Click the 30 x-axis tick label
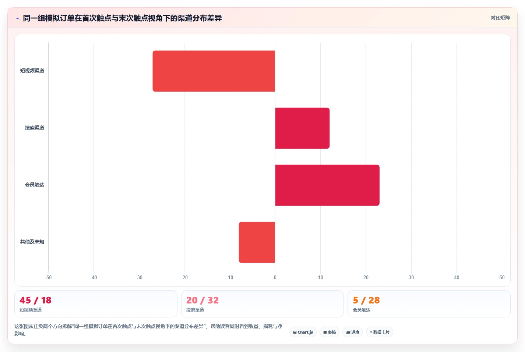 pos(411,277)
